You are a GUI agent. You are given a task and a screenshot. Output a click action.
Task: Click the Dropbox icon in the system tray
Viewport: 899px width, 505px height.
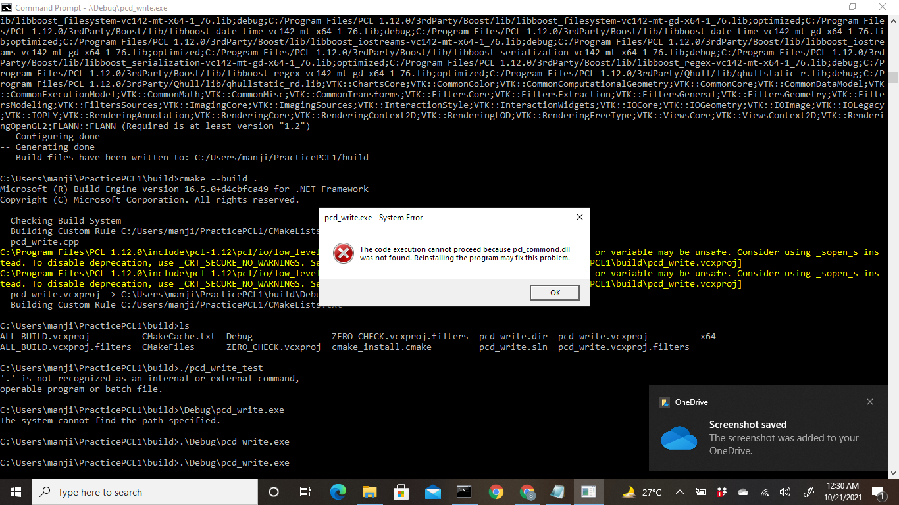click(723, 492)
